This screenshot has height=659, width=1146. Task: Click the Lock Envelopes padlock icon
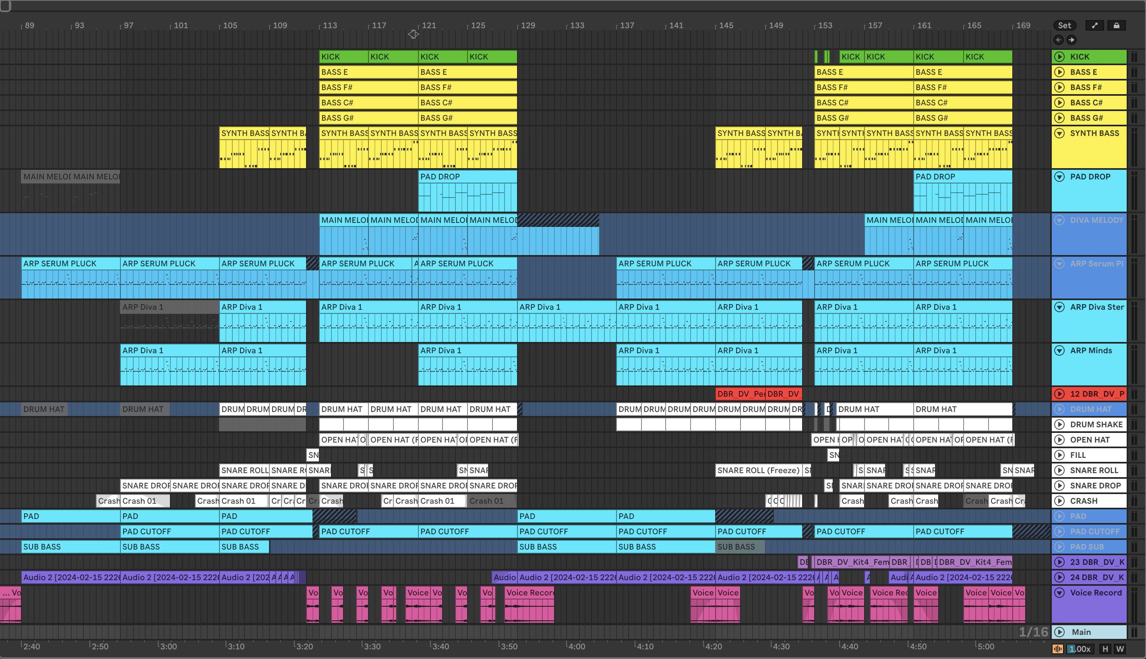click(x=1116, y=25)
